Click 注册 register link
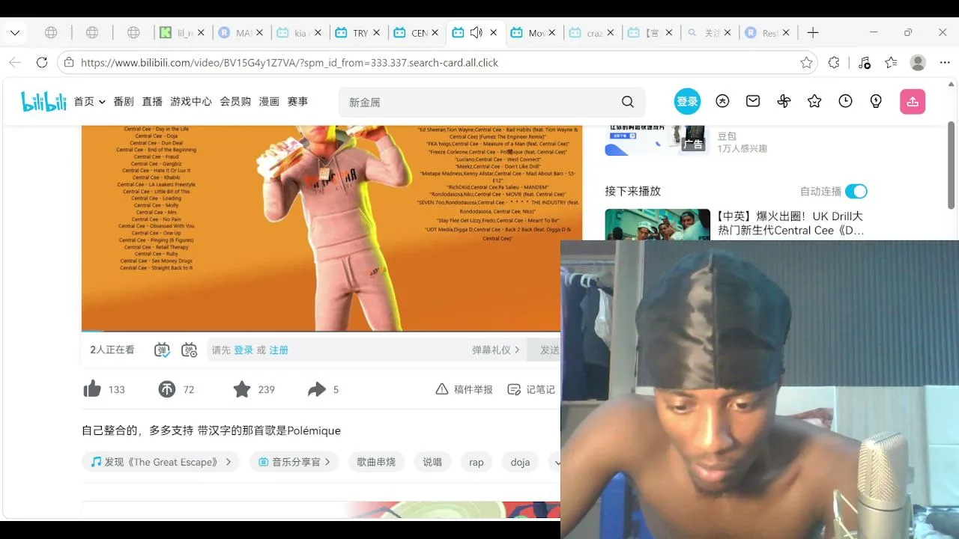This screenshot has height=539, width=959. [x=279, y=350]
